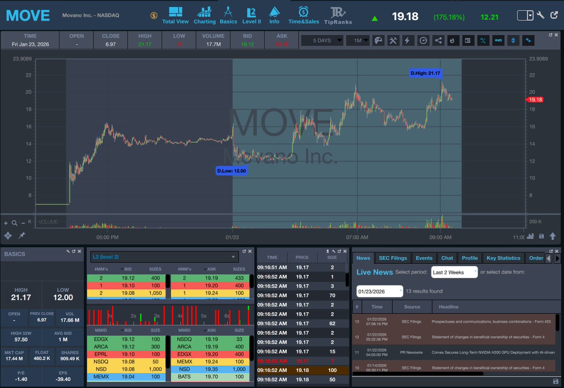Save the chart with the floppy disk icon
Image resolution: width=564 pixels, height=388 pixels.
coord(541,236)
